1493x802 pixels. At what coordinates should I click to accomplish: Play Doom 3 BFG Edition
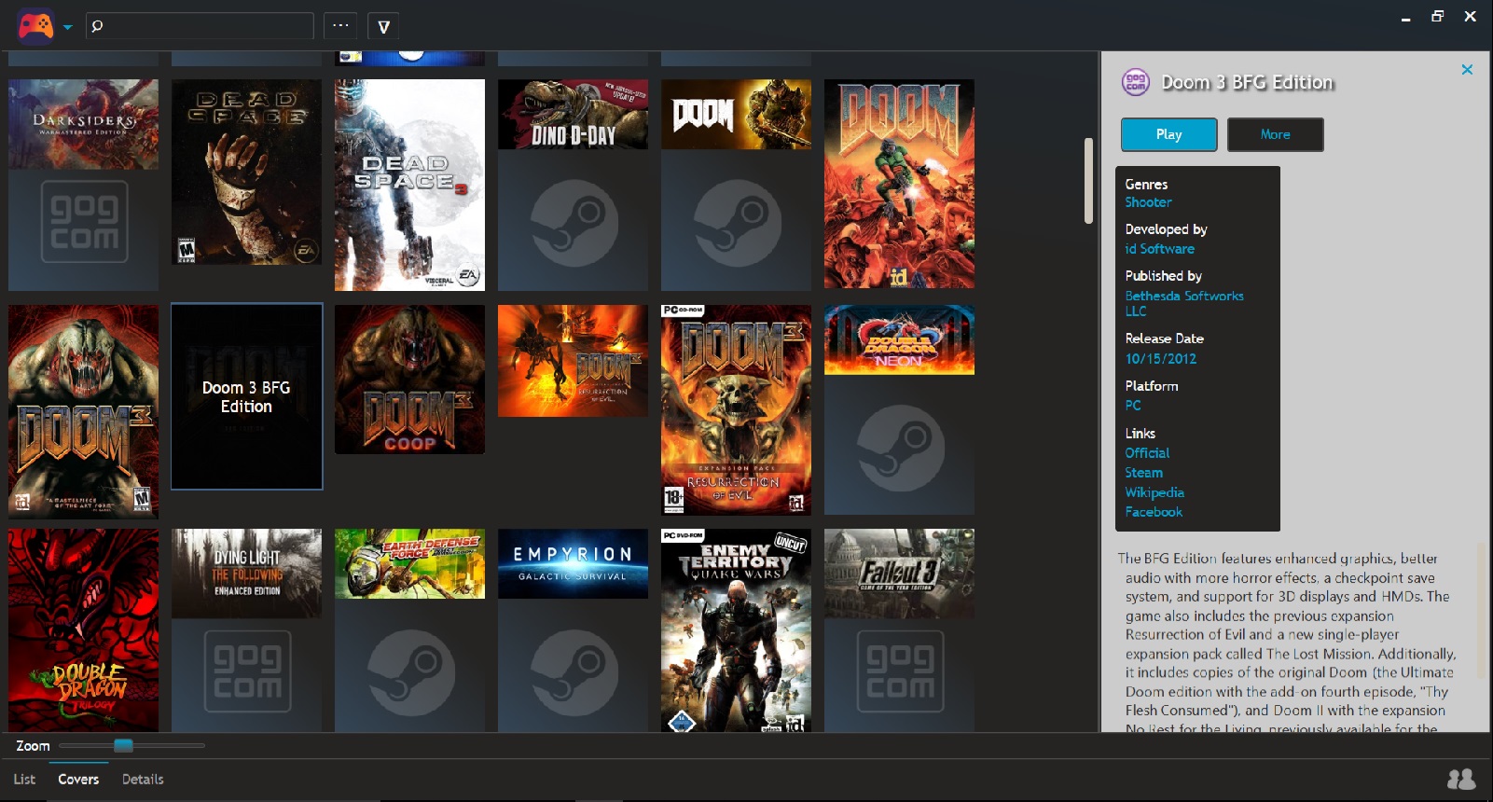[x=1168, y=134]
